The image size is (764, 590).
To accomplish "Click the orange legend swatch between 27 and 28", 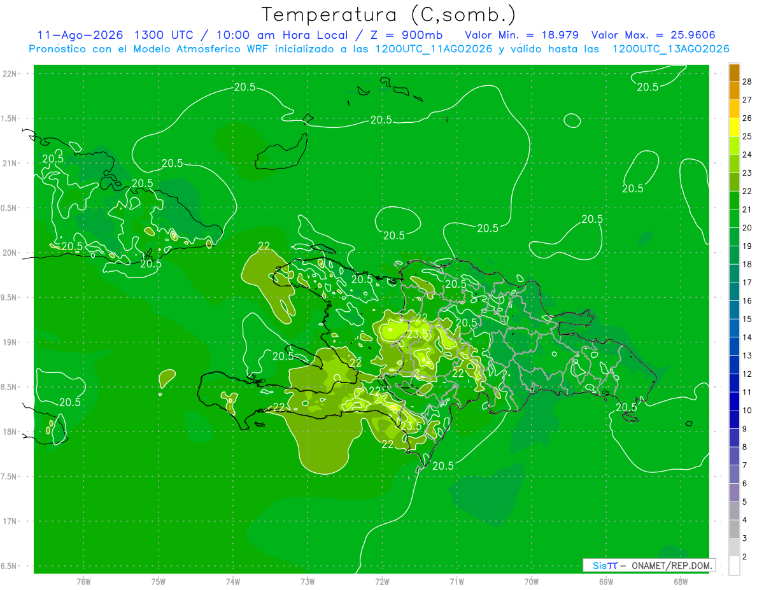I will [734, 90].
